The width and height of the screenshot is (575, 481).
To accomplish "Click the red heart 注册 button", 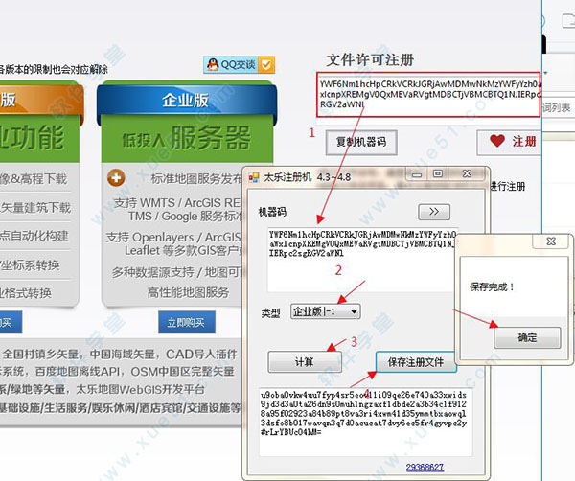I will click(x=513, y=141).
